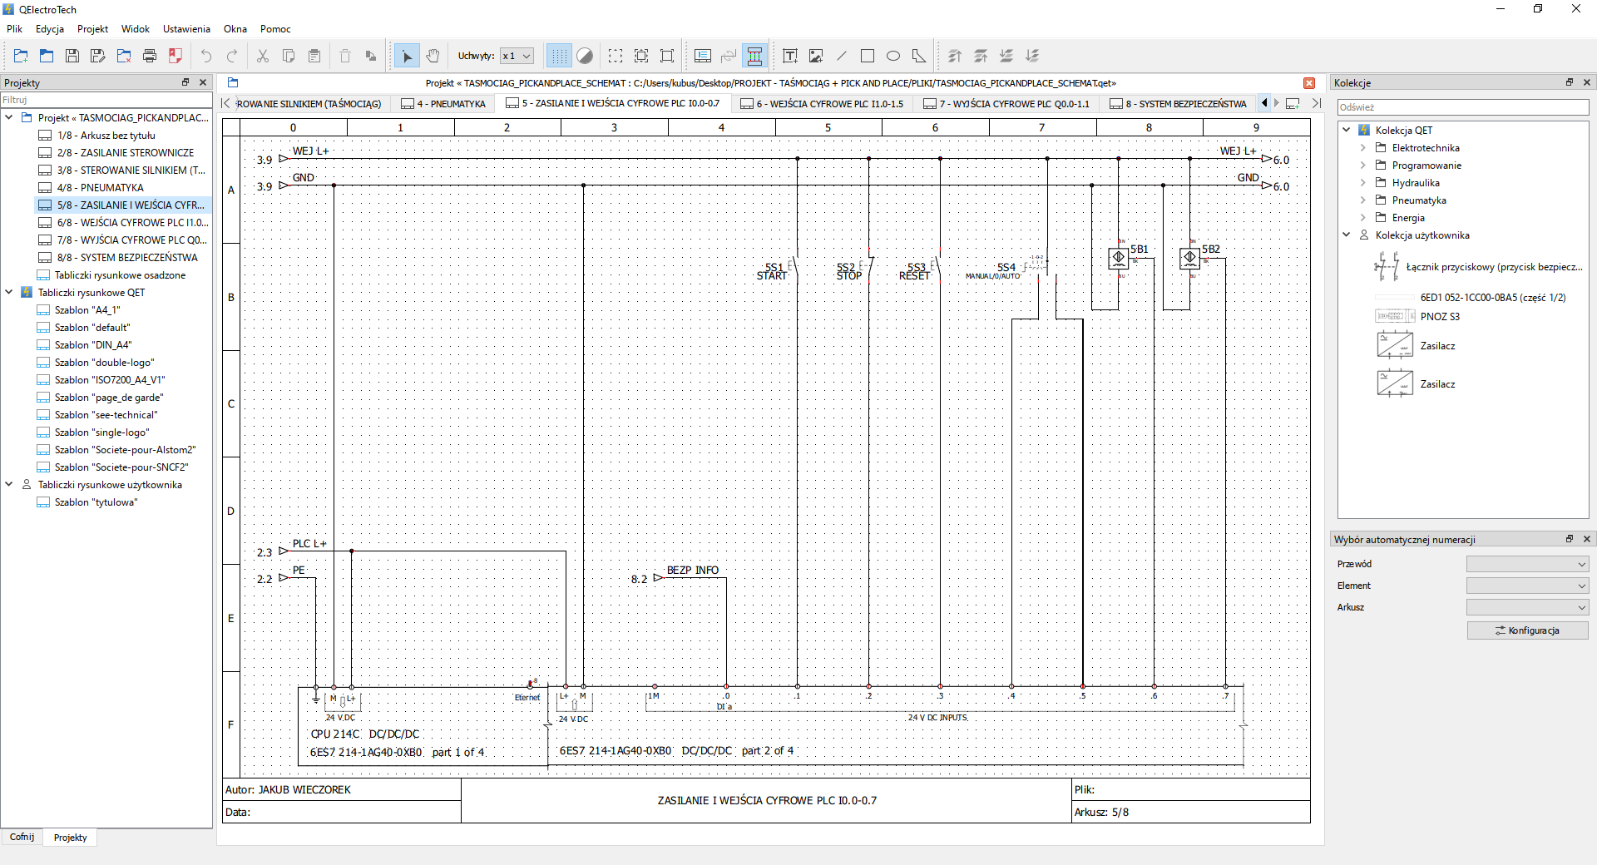Toggle the background color button
The image size is (1597, 865).
(585, 56)
